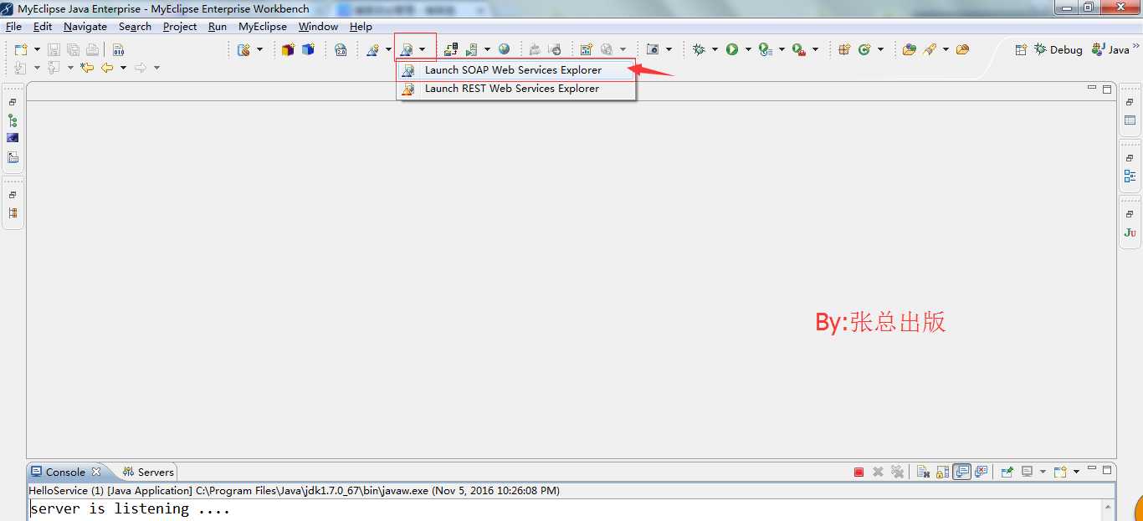
Task: Open the Window menu
Action: pos(318,27)
